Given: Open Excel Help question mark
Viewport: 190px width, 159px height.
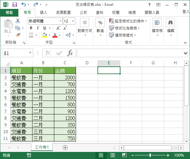Looking at the screenshot, I should tap(149, 5).
